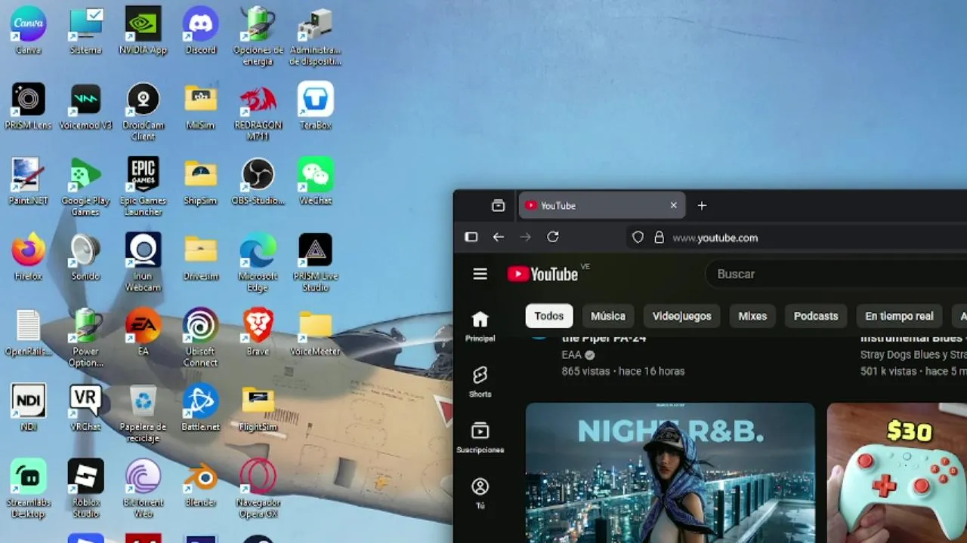
Task: Launch Battle.net desktop shortcut
Action: 200,408
